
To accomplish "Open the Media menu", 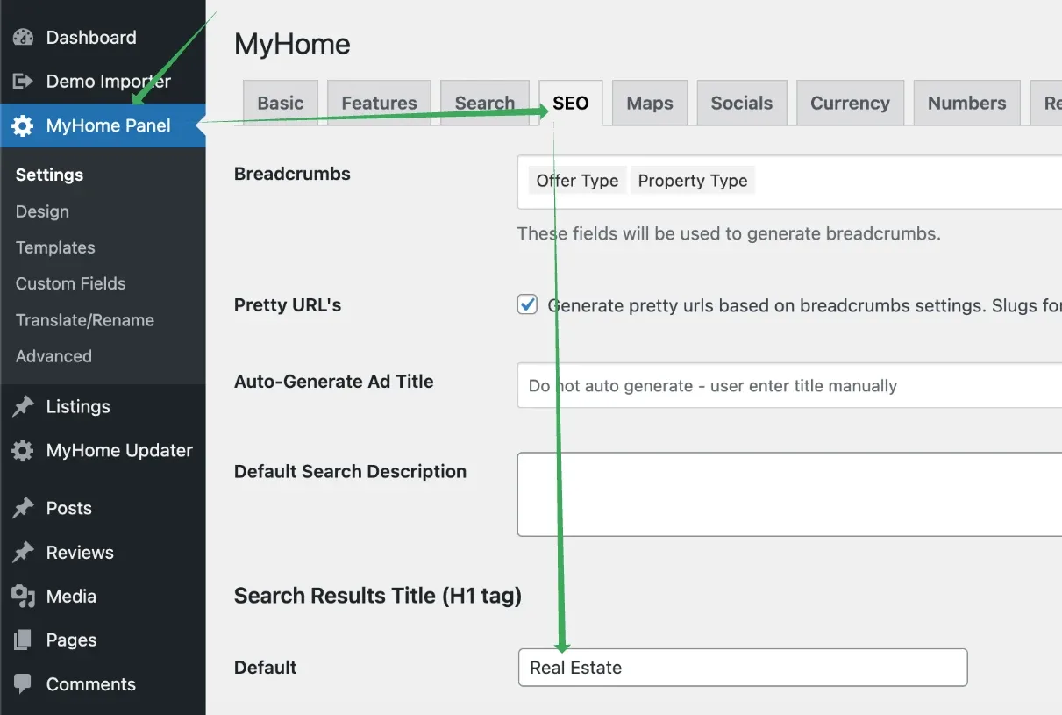I will click(103, 597).
